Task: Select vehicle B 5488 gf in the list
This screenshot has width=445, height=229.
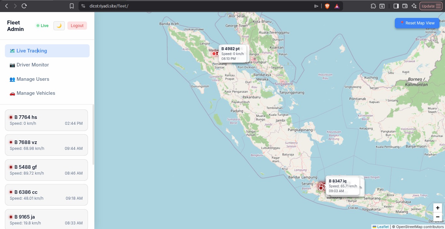Action: point(46,170)
